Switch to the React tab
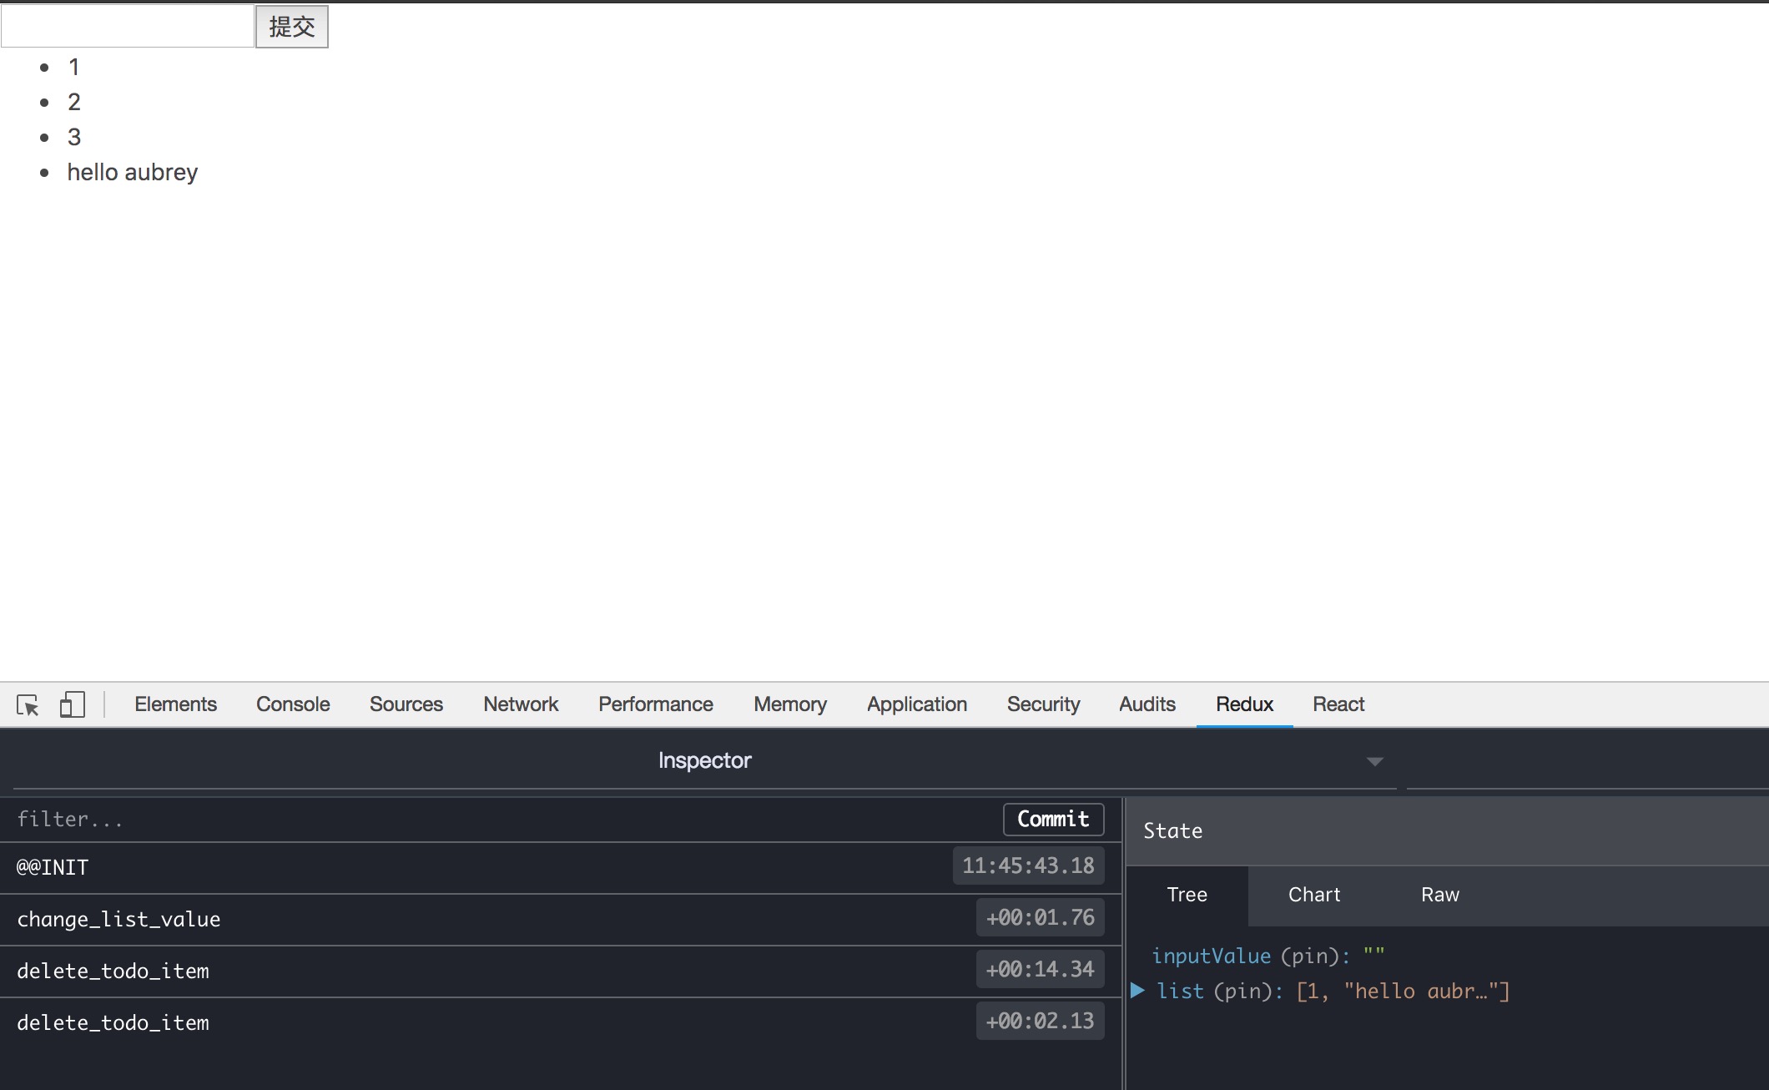Image resolution: width=1769 pixels, height=1090 pixels. click(1338, 704)
